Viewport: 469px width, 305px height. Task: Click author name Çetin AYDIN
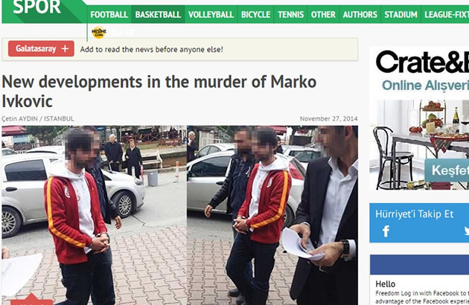20,119
